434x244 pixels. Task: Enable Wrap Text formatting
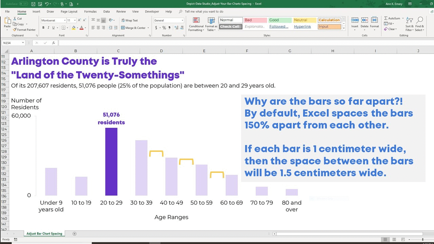pyautogui.click(x=129, y=20)
